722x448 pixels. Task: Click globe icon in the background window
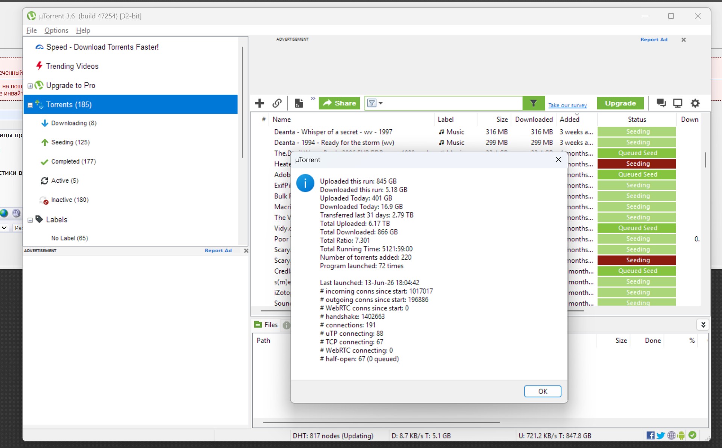[4, 213]
